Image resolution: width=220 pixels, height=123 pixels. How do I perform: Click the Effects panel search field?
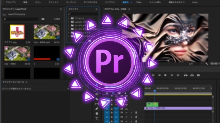[x=83, y=14]
